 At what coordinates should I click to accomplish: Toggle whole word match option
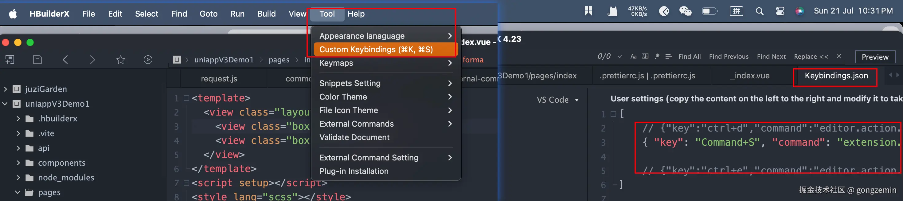(645, 57)
